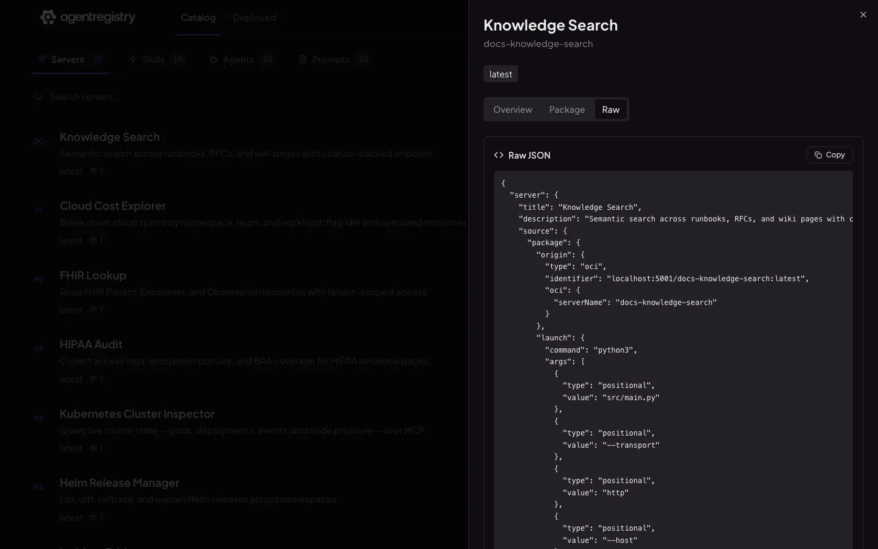Click the agentregistry logo icon

coord(48,17)
